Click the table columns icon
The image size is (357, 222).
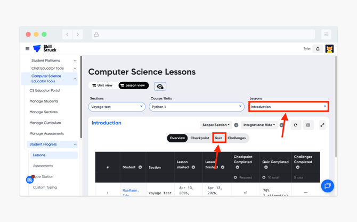click(x=308, y=125)
